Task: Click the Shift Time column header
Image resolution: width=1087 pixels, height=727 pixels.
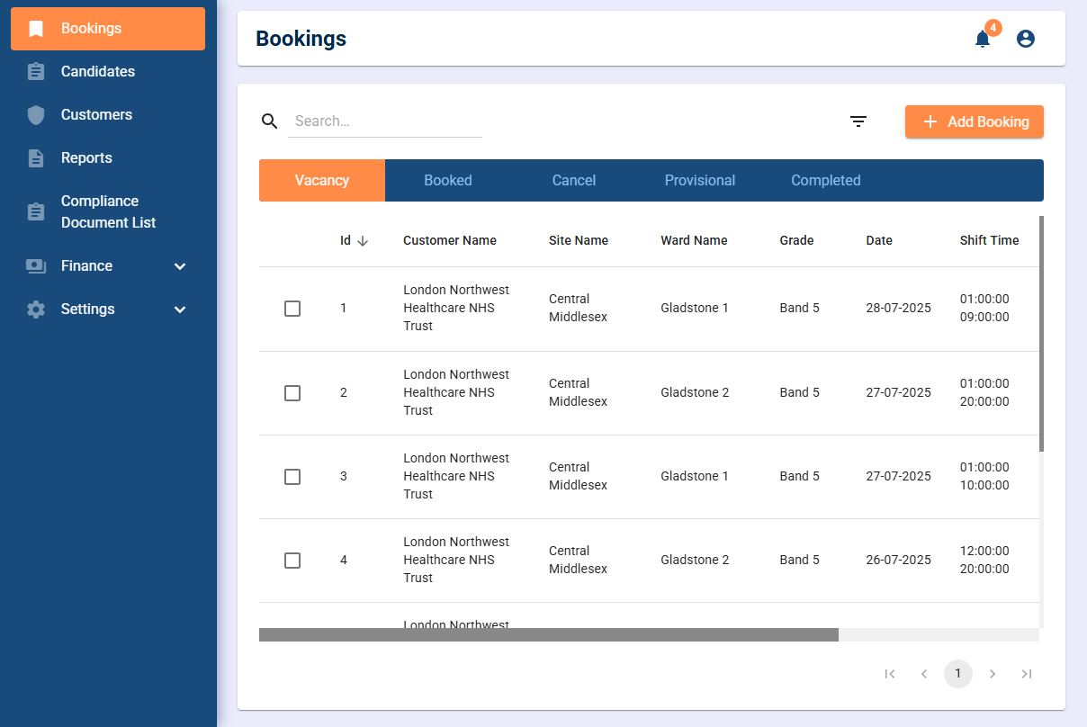Action: pos(989,240)
